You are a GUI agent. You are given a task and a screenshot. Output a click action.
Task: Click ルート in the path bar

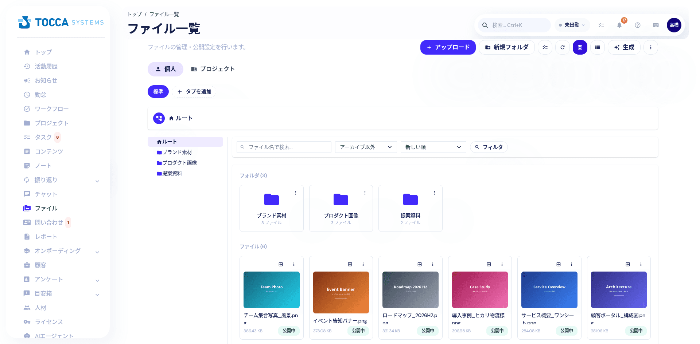tap(181, 118)
